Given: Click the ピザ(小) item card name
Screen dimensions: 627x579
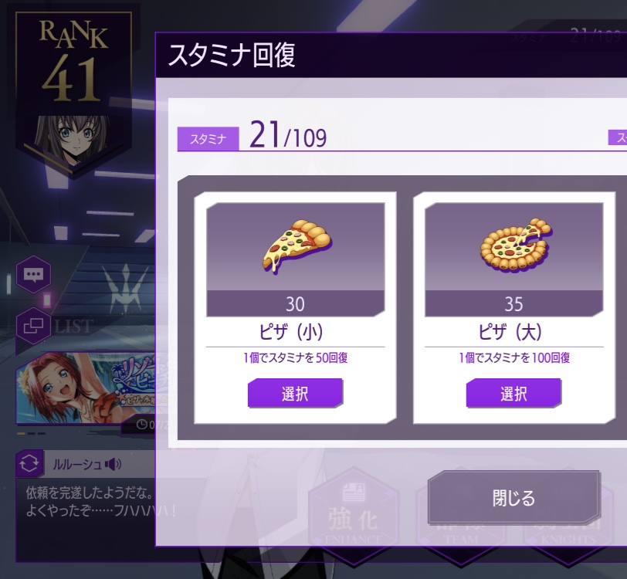Looking at the screenshot, I should coord(292,332).
